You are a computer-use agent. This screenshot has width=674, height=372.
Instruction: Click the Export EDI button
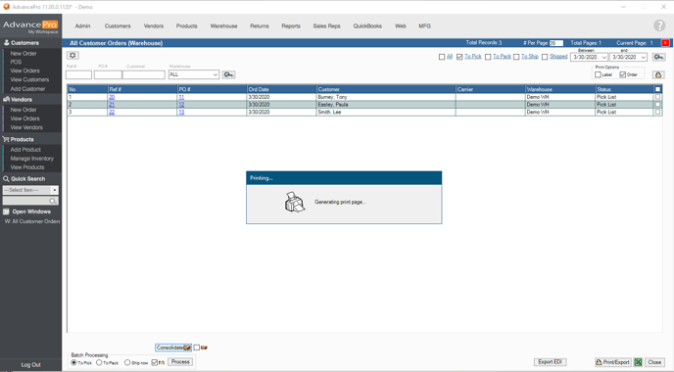coord(551,362)
